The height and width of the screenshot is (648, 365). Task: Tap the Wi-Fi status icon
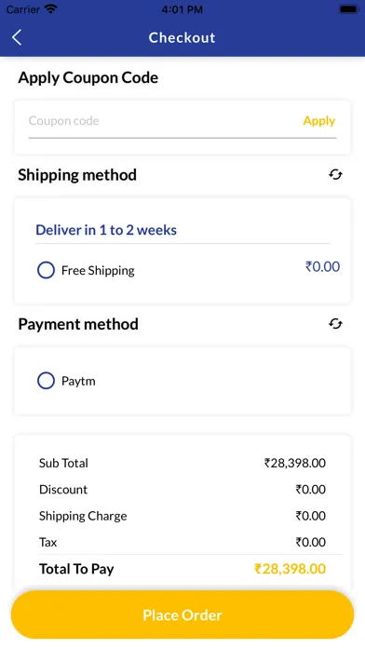click(x=51, y=9)
